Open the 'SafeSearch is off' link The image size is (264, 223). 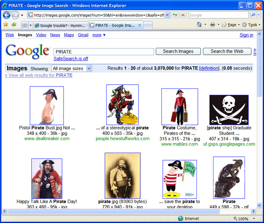tap(71, 59)
